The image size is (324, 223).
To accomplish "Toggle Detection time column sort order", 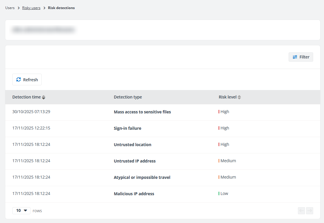I will click(x=43, y=97).
